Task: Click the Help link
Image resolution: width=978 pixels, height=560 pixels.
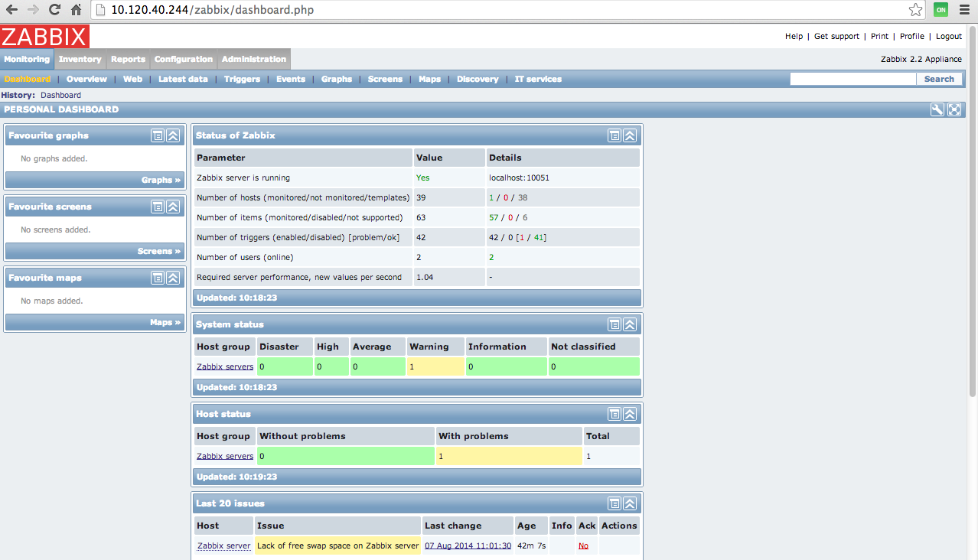Action: pyautogui.click(x=794, y=36)
